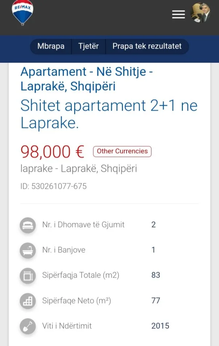Open the Apartament - Në Shitje listing link
Screen dimensions: 219x346
[x=87, y=79]
